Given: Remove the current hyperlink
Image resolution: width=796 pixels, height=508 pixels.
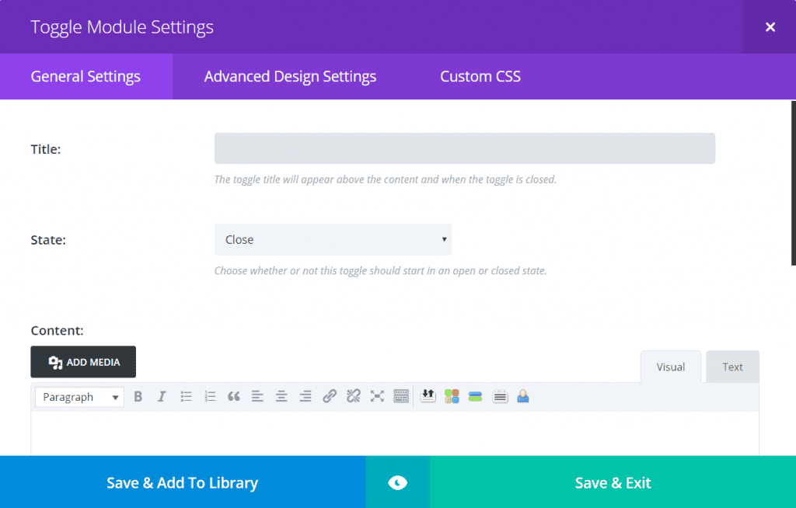Looking at the screenshot, I should pyautogui.click(x=353, y=396).
